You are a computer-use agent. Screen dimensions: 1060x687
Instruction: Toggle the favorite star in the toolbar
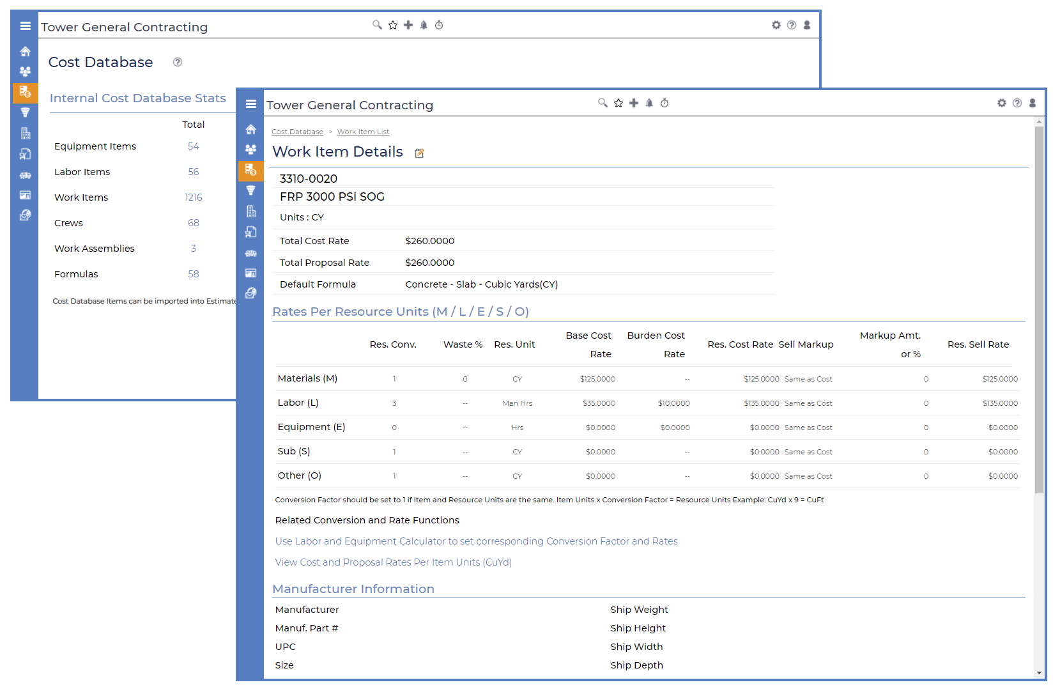tap(618, 102)
